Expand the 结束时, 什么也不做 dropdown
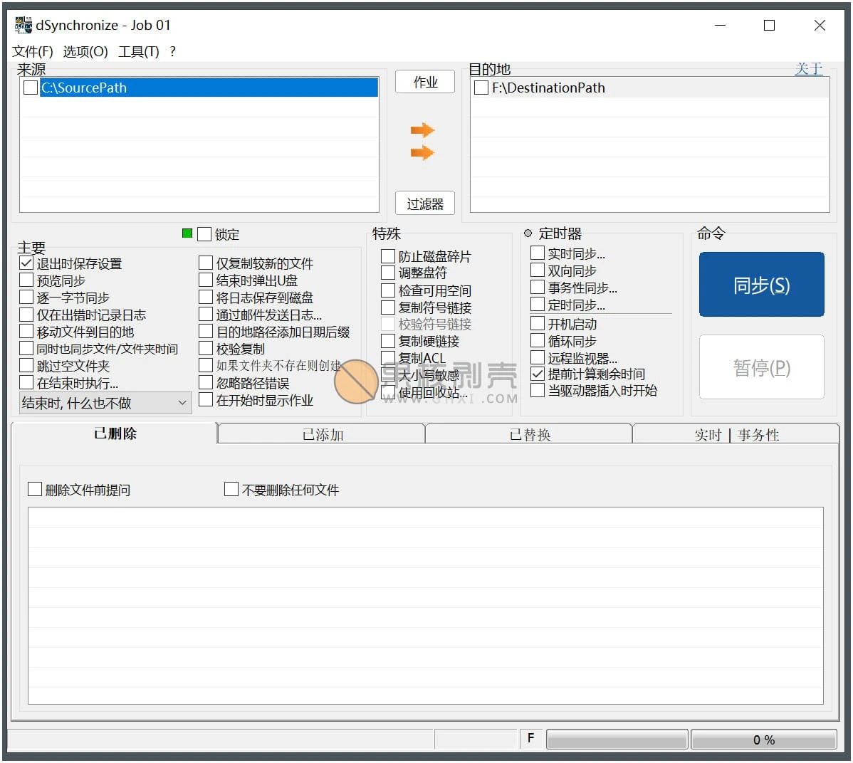Image resolution: width=853 pixels, height=763 pixels. pos(105,403)
